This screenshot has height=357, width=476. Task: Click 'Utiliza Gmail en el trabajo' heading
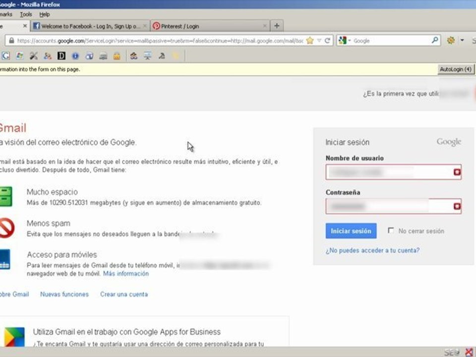coord(126,332)
